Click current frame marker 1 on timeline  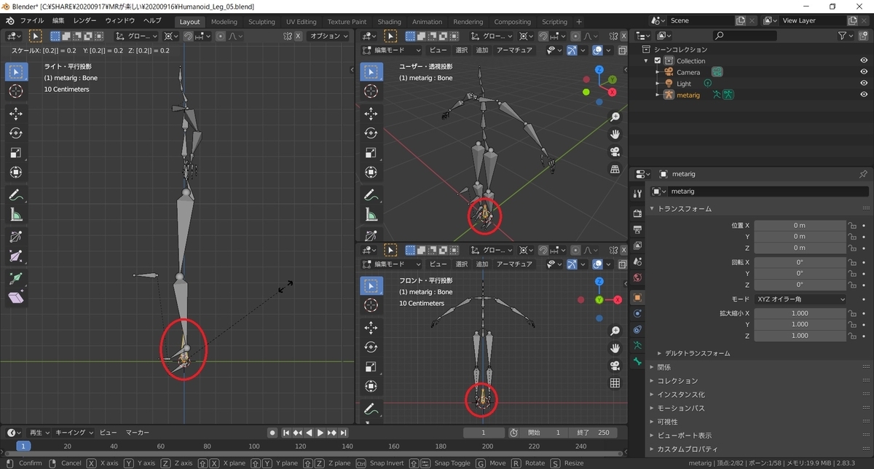point(23,446)
